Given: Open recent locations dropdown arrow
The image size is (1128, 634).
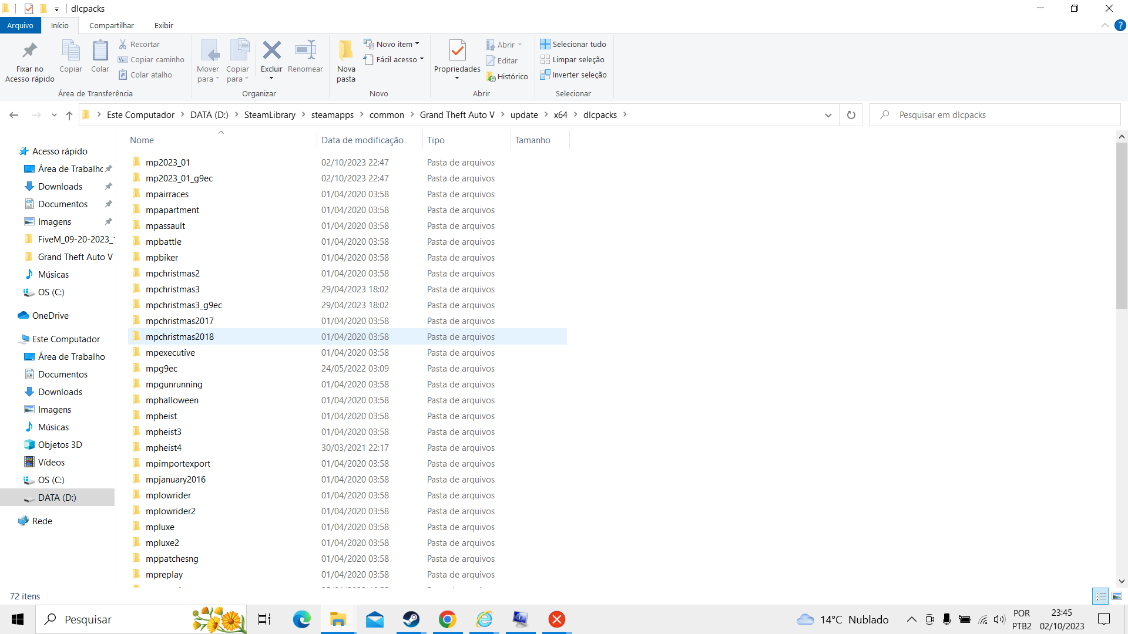Looking at the screenshot, I should pos(54,115).
